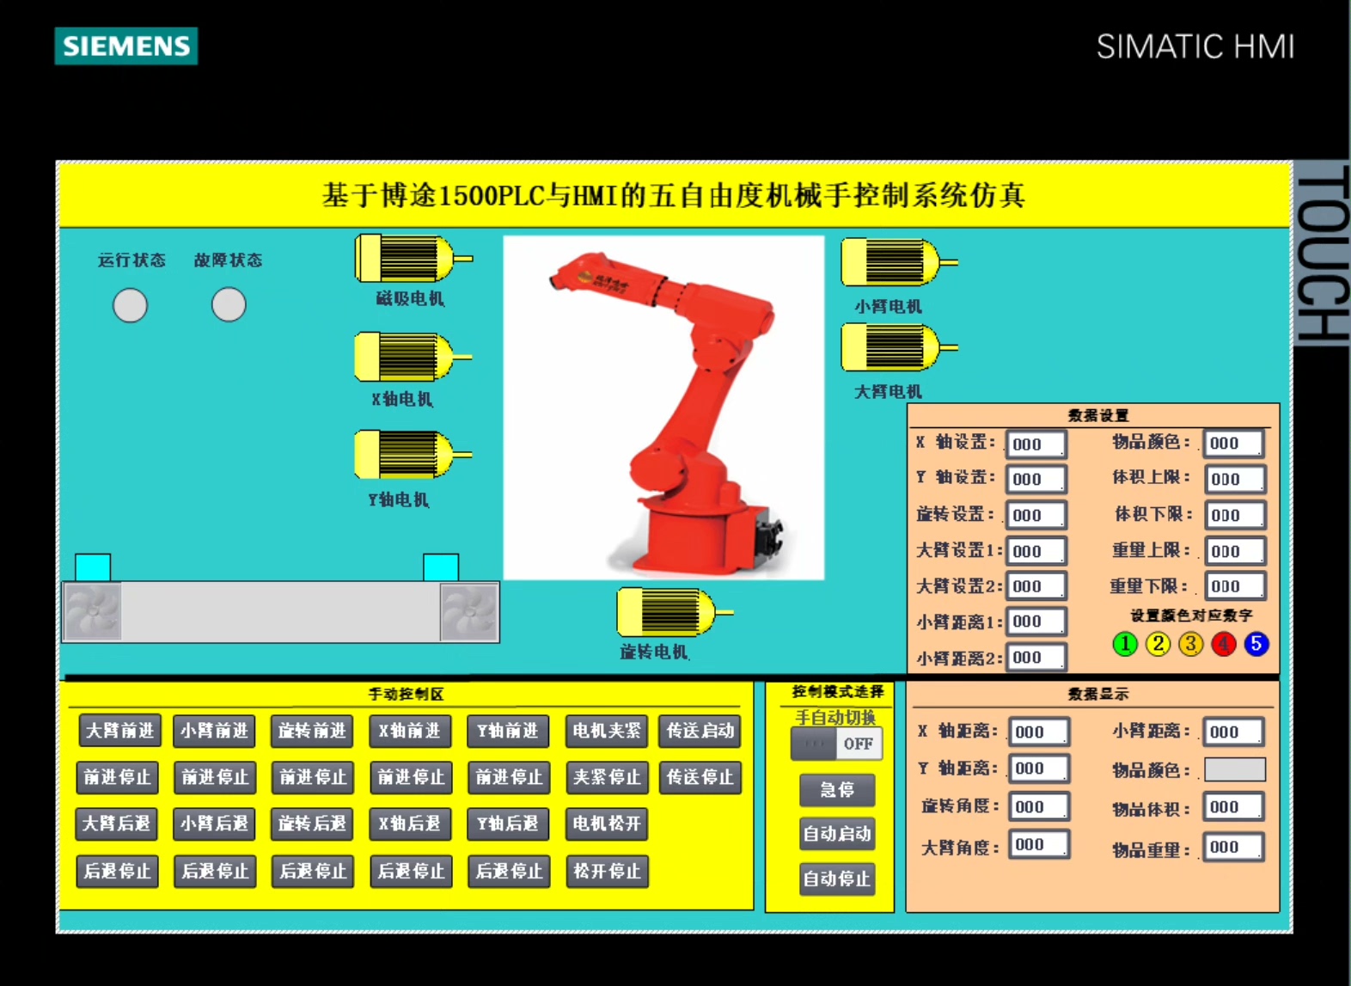
Task: Click the 电机夹紧 button
Action: click(607, 731)
